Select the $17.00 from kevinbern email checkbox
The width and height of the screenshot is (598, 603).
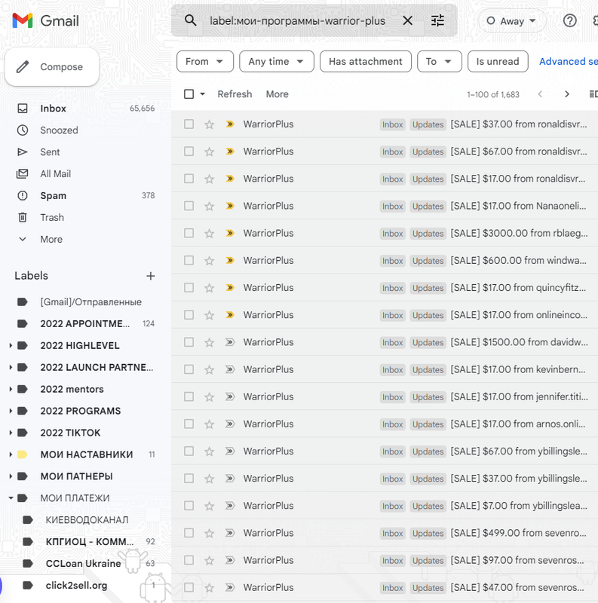[189, 369]
